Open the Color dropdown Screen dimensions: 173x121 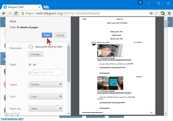tap(46, 97)
